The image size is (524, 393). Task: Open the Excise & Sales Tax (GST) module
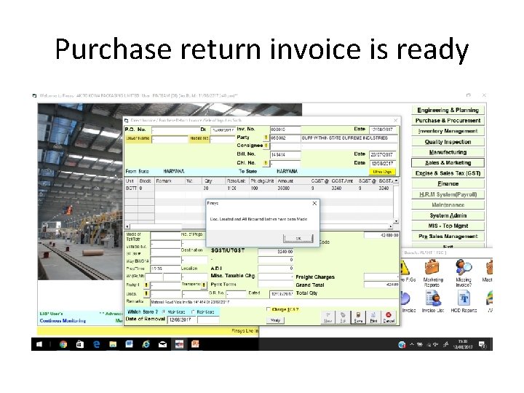[x=448, y=173]
